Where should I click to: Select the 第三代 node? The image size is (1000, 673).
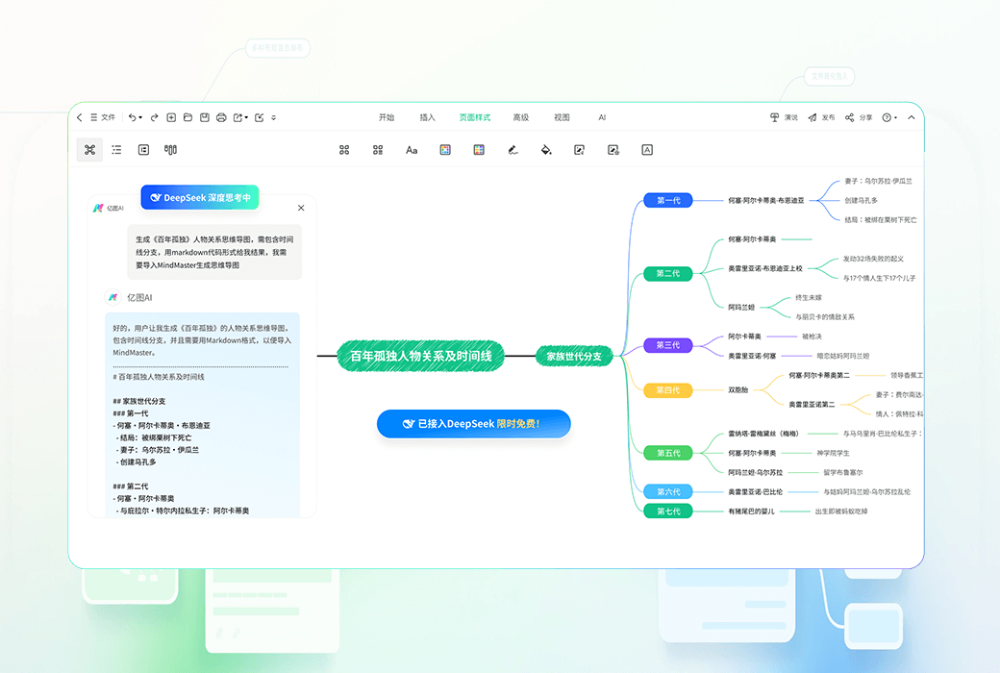[668, 345]
